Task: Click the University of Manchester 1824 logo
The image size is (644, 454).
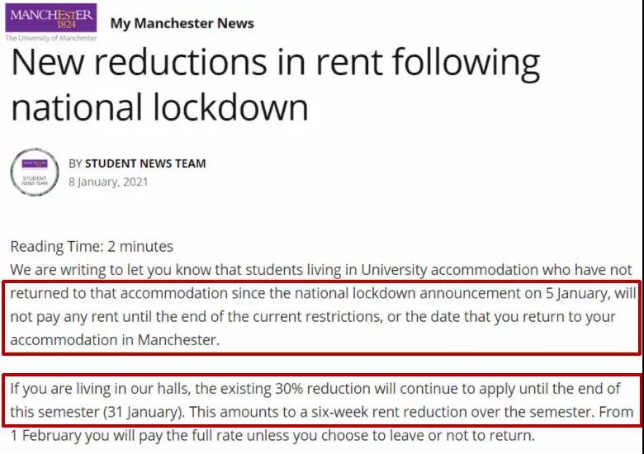Action: pos(52,18)
